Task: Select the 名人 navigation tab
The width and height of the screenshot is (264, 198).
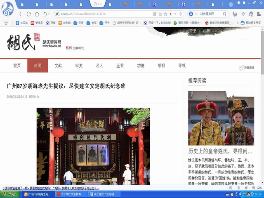Action: (x=99, y=66)
